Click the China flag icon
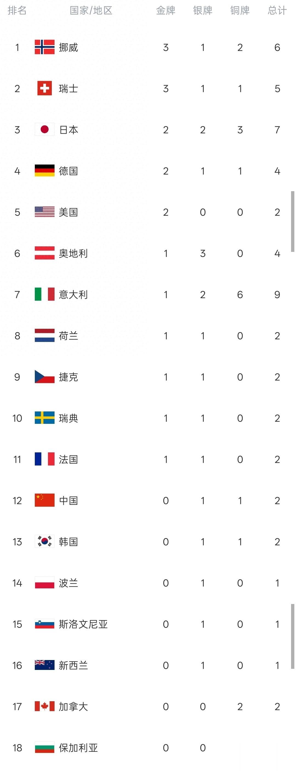 (44, 500)
